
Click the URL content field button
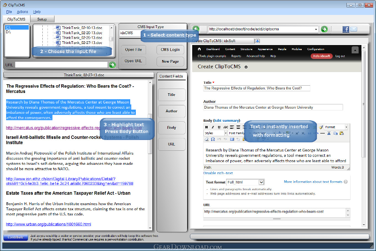click(x=172, y=144)
